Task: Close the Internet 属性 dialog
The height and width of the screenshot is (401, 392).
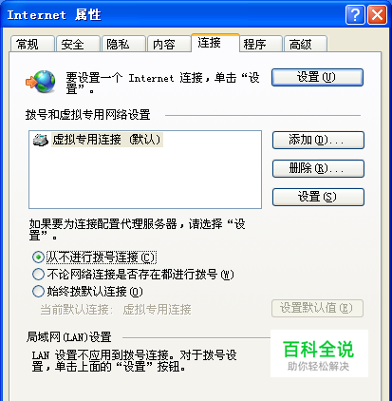Action: tap(377, 15)
